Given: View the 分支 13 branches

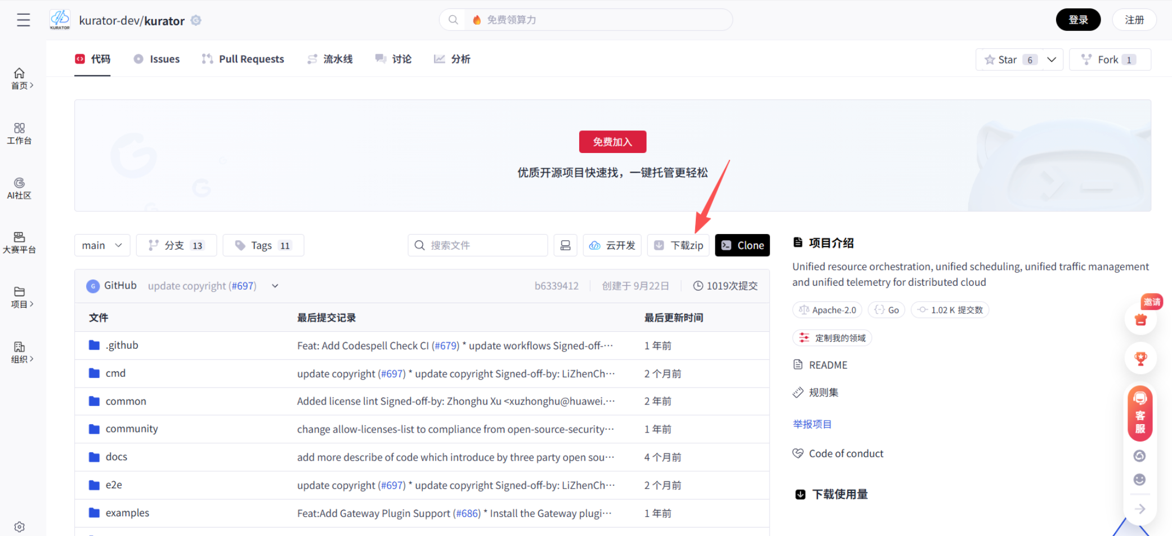Looking at the screenshot, I should (176, 245).
